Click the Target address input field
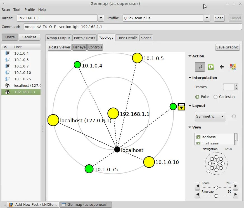 point(57,18)
